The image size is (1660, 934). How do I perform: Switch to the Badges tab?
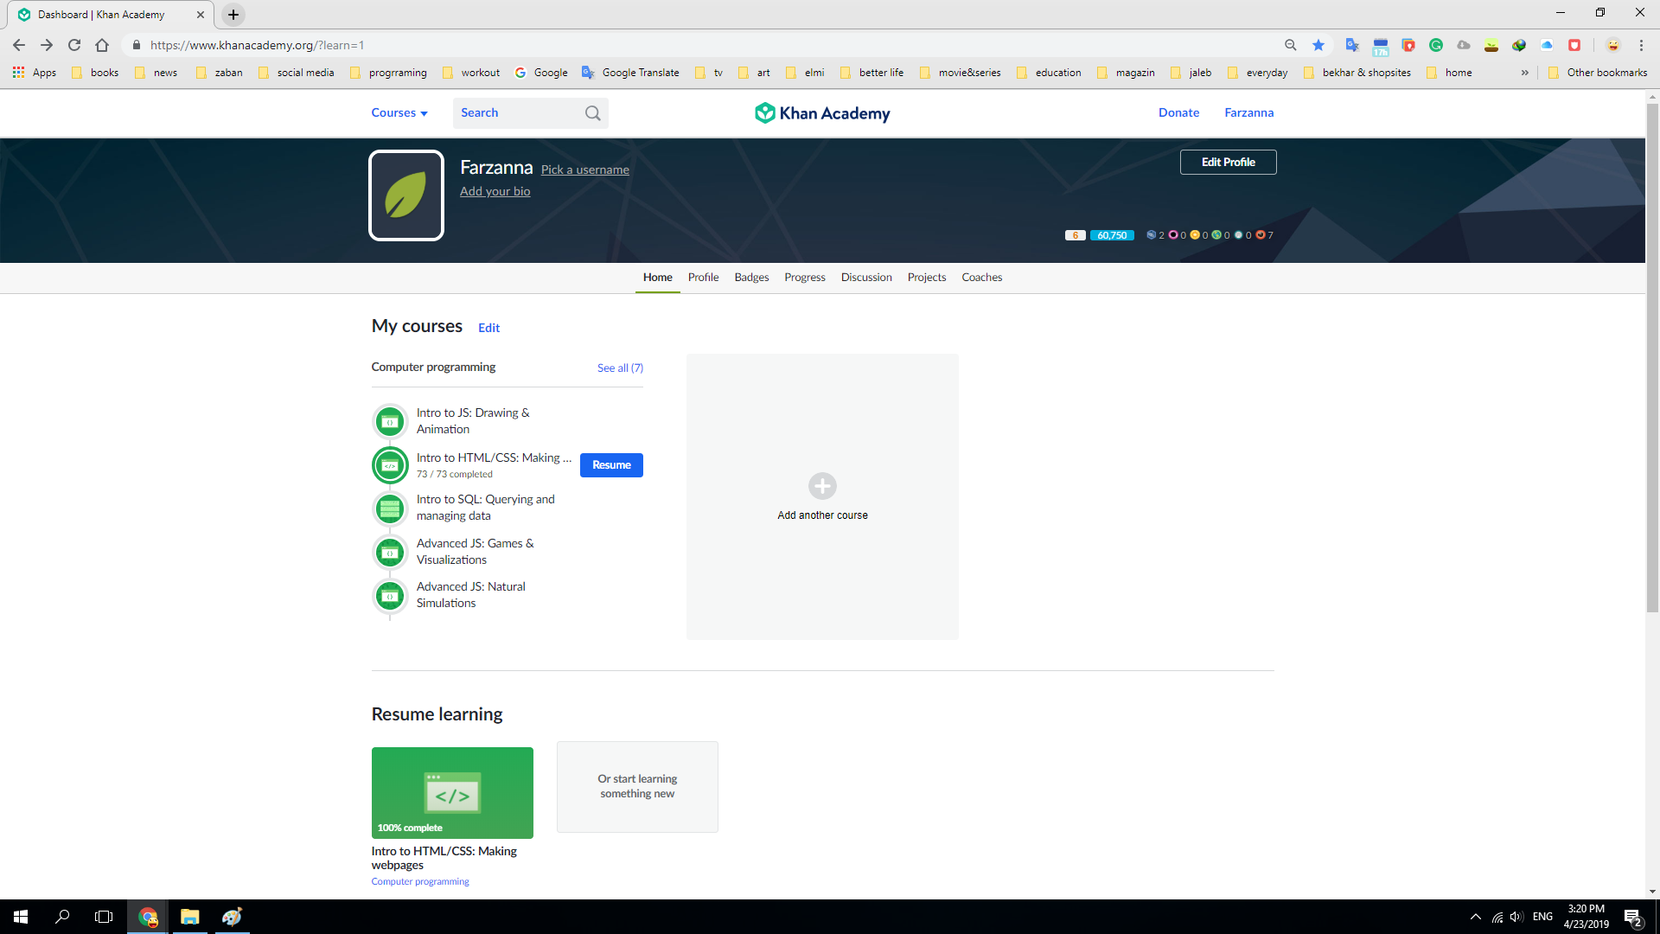pos(751,278)
